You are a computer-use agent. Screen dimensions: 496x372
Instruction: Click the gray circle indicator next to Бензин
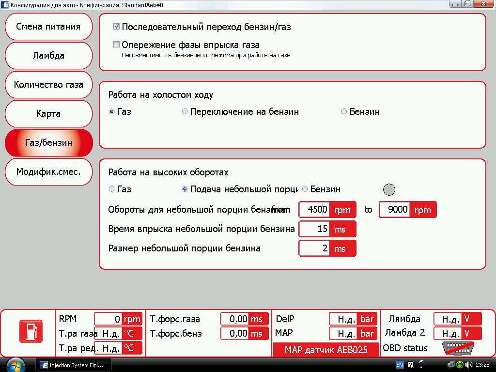389,189
